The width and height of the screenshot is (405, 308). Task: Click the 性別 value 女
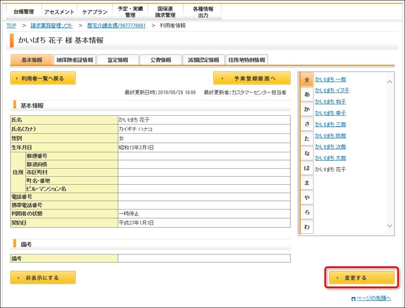(121, 138)
